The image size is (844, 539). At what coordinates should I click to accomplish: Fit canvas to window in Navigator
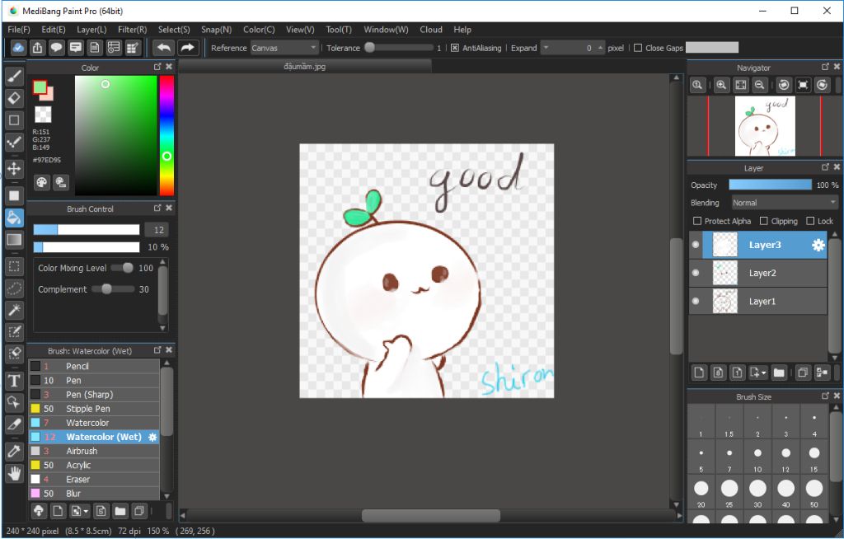(741, 85)
